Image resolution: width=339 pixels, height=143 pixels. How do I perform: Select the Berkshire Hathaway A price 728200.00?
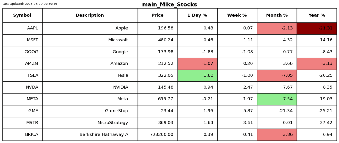(157, 135)
